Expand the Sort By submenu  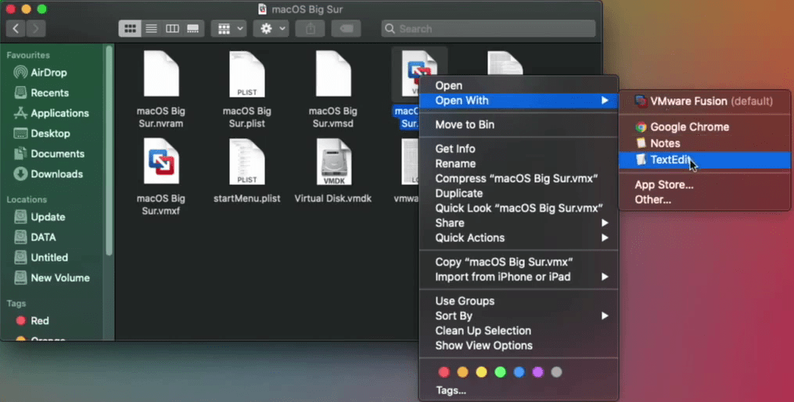coord(519,315)
